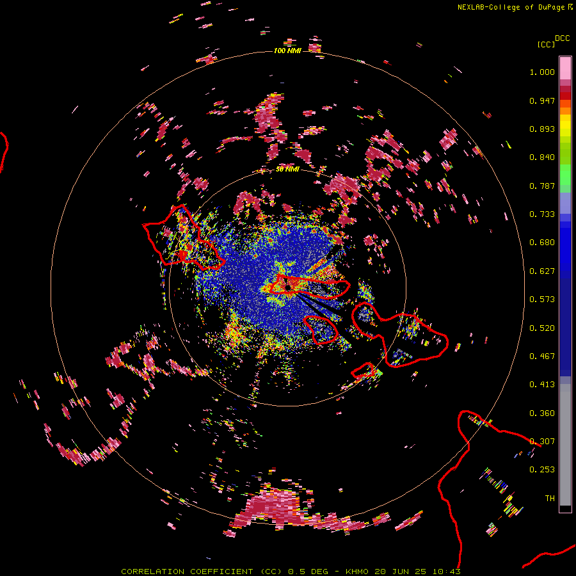Click the 0.733 legend value
This screenshot has height=576, width=576.
point(542,214)
